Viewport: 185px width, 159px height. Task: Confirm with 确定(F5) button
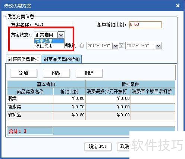[x=98, y=146]
